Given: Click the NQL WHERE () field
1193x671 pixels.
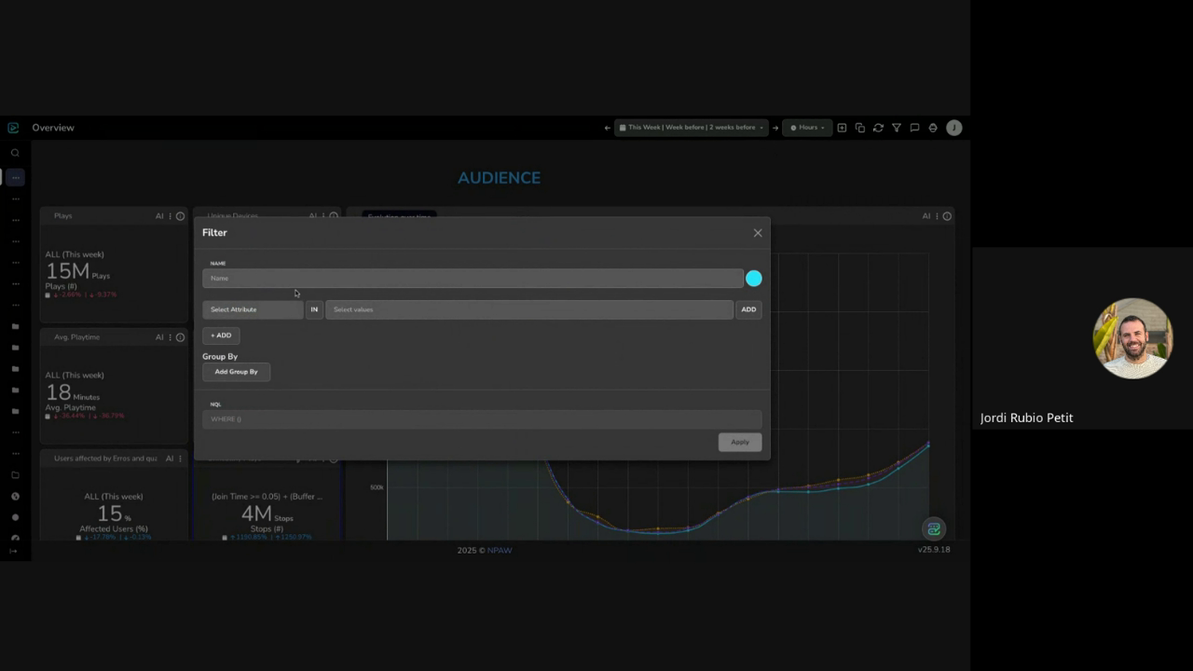Looking at the screenshot, I should click(482, 419).
